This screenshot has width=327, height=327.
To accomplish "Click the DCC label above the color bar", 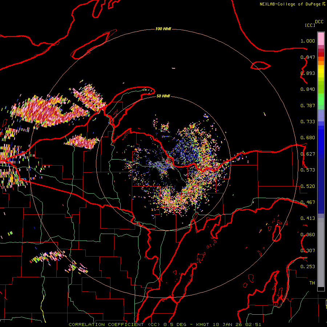I will 319,22.
